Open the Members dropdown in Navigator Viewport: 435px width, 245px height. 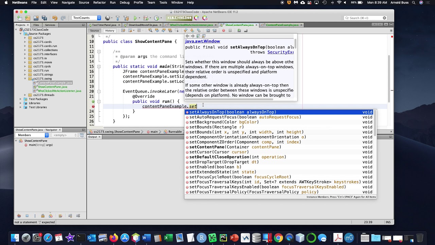tap(32, 135)
